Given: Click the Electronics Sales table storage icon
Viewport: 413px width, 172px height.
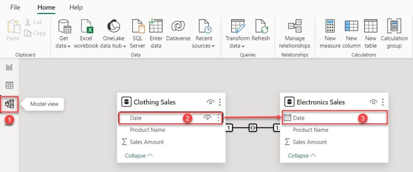Looking at the screenshot, I should (289, 102).
